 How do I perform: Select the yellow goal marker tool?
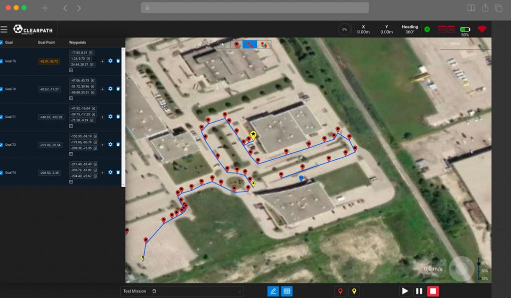pos(354,291)
